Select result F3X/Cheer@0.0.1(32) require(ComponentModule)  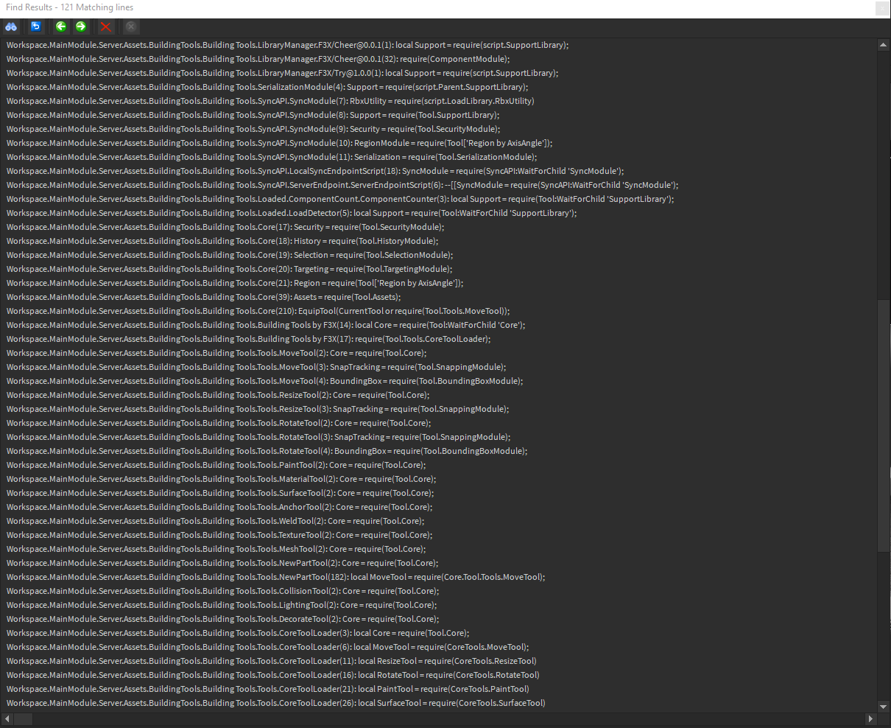[258, 59]
